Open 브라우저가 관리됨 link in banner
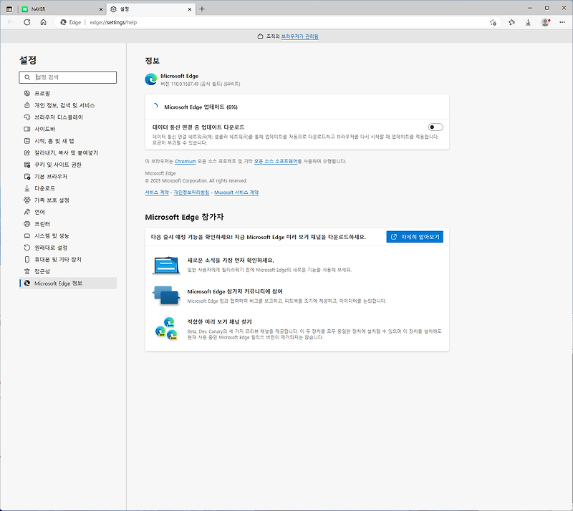The width and height of the screenshot is (573, 511). click(299, 36)
